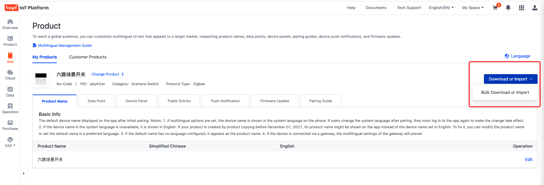Switch to the Customer Products tab
Viewport: 544px width, 185px height.
click(x=88, y=57)
